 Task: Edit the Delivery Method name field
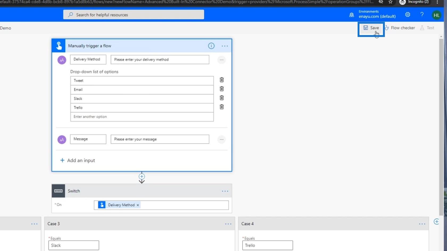pyautogui.click(x=88, y=59)
